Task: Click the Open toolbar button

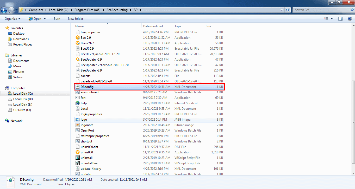Action: tap(35, 19)
